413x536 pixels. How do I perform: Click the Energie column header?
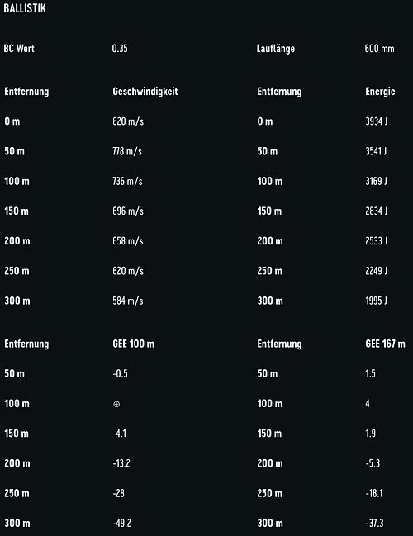380,92
